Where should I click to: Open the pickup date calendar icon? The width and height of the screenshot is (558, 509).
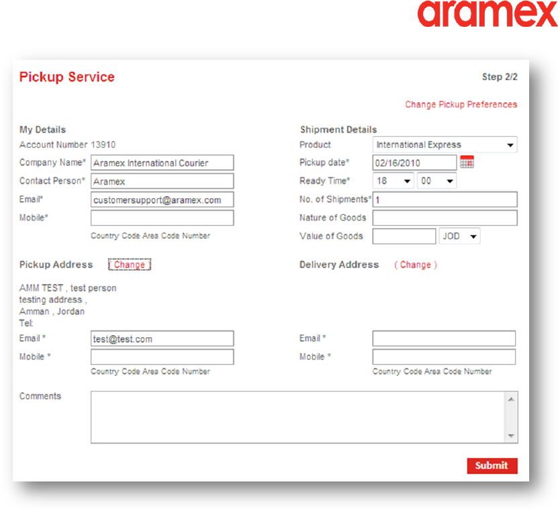467,162
